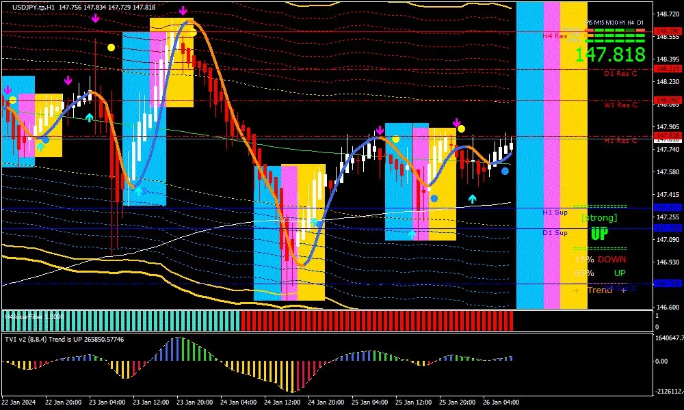Click the tall yellow band beside the signal panel
684x410 pixels.
574,154
